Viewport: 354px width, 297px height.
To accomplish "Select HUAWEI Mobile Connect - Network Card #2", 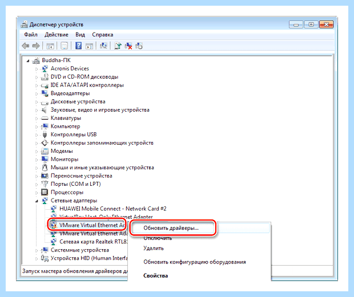I will (113, 209).
